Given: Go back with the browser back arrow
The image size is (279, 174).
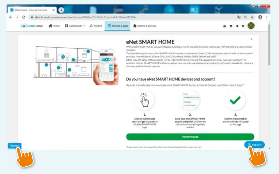Looking at the screenshot, I should click(11, 17).
